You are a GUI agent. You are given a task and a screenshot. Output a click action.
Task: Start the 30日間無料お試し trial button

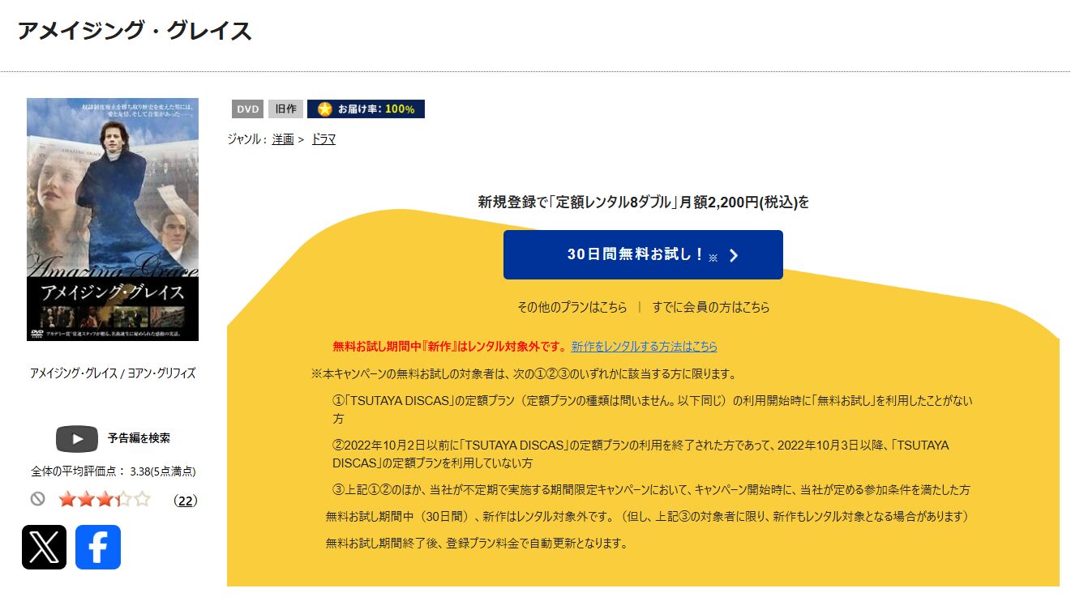[643, 254]
